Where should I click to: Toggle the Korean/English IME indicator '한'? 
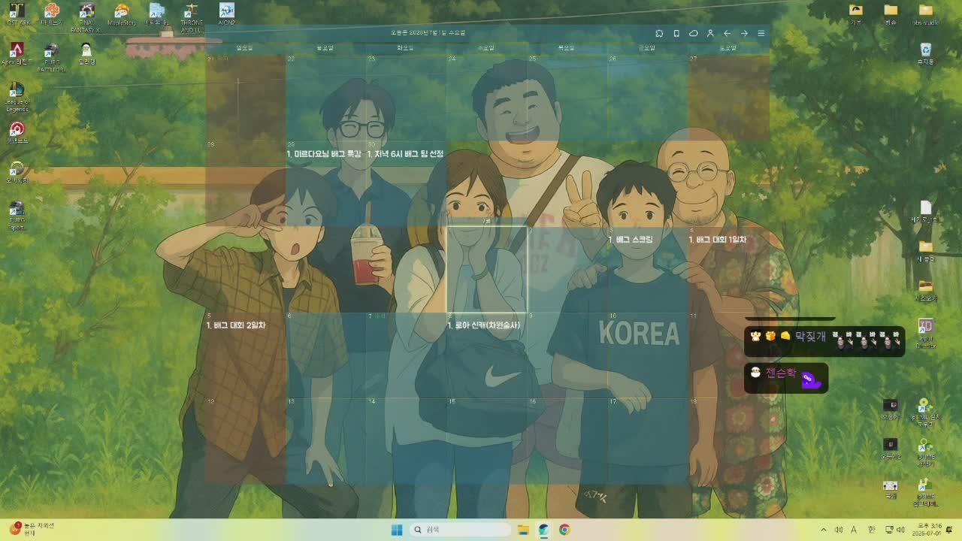point(872,530)
